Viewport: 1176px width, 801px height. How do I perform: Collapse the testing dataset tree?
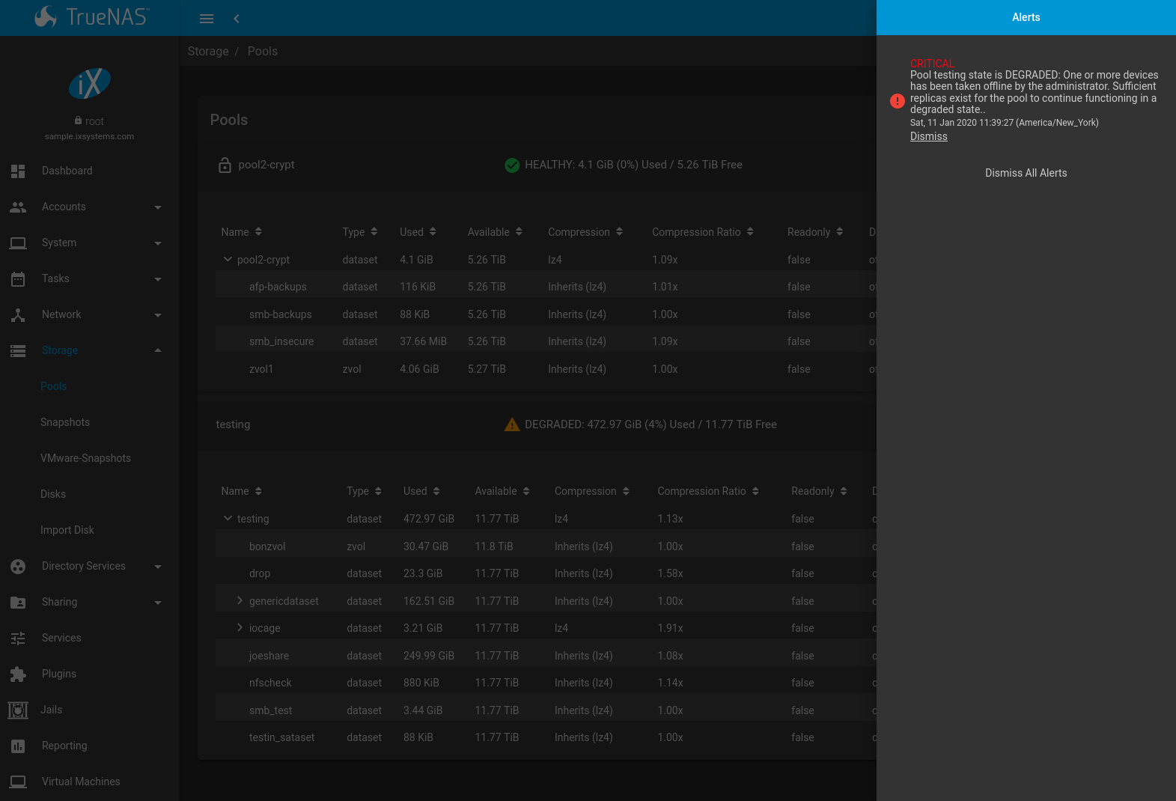(x=228, y=518)
